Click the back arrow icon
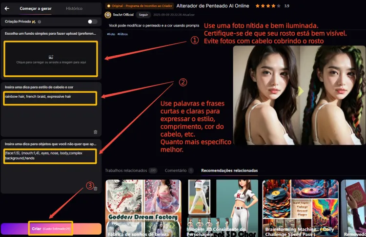The height and width of the screenshot is (237, 366). pos(7,8)
